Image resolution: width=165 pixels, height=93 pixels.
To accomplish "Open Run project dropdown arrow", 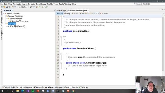I will (41, 7).
